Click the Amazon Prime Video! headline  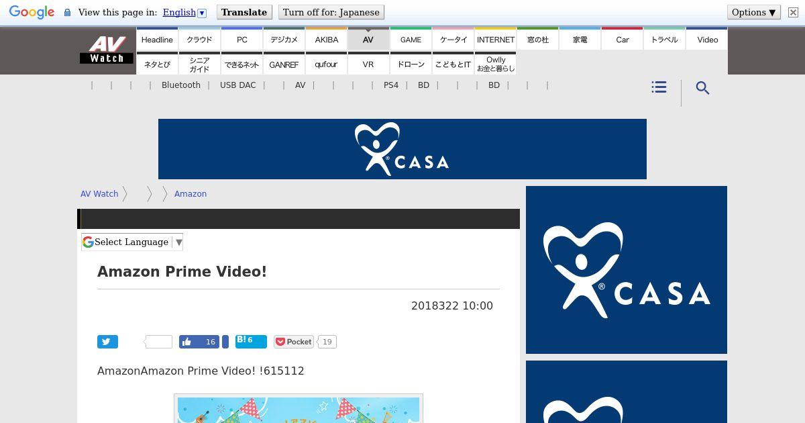(182, 271)
